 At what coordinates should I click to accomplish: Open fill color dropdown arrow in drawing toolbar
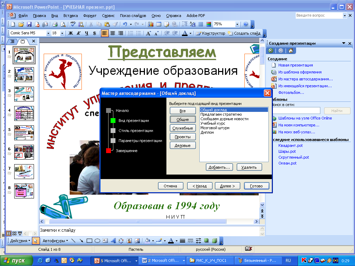click(153, 241)
